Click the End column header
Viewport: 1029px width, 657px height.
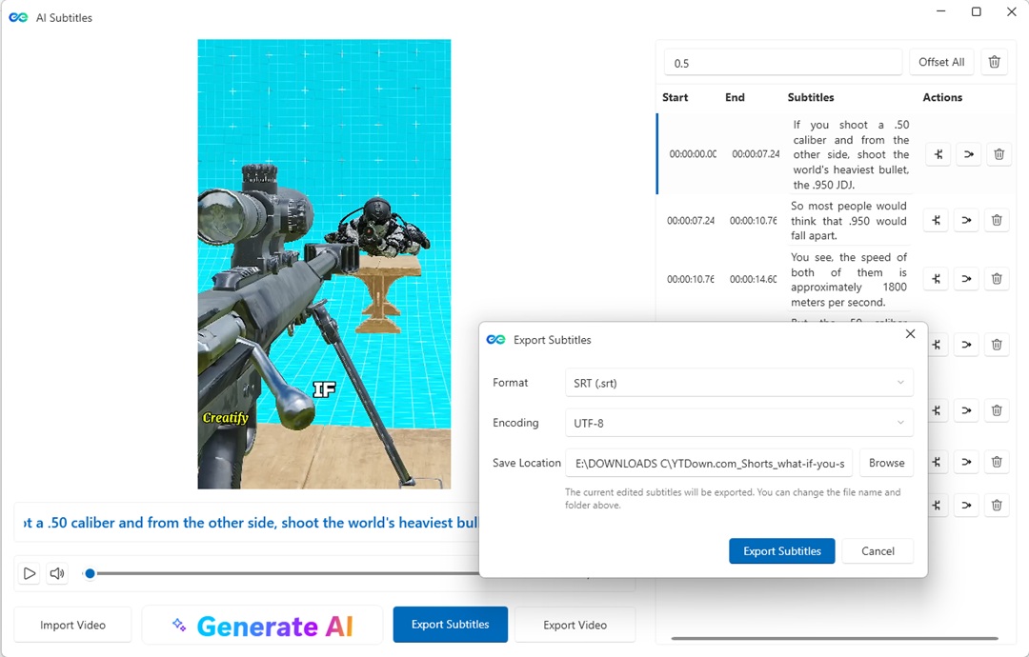click(735, 97)
